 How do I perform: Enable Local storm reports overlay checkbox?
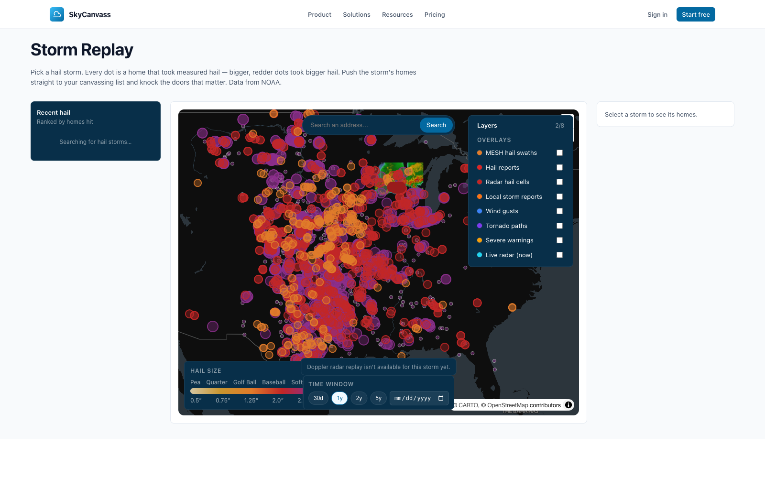(x=560, y=197)
